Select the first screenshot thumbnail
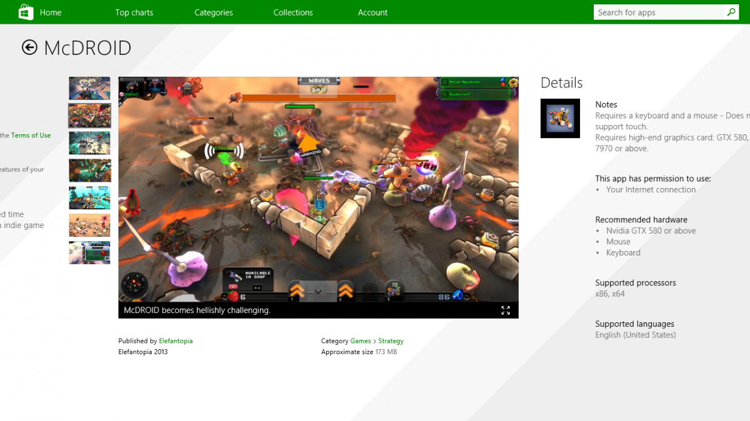The width and height of the screenshot is (750, 421). click(89, 88)
